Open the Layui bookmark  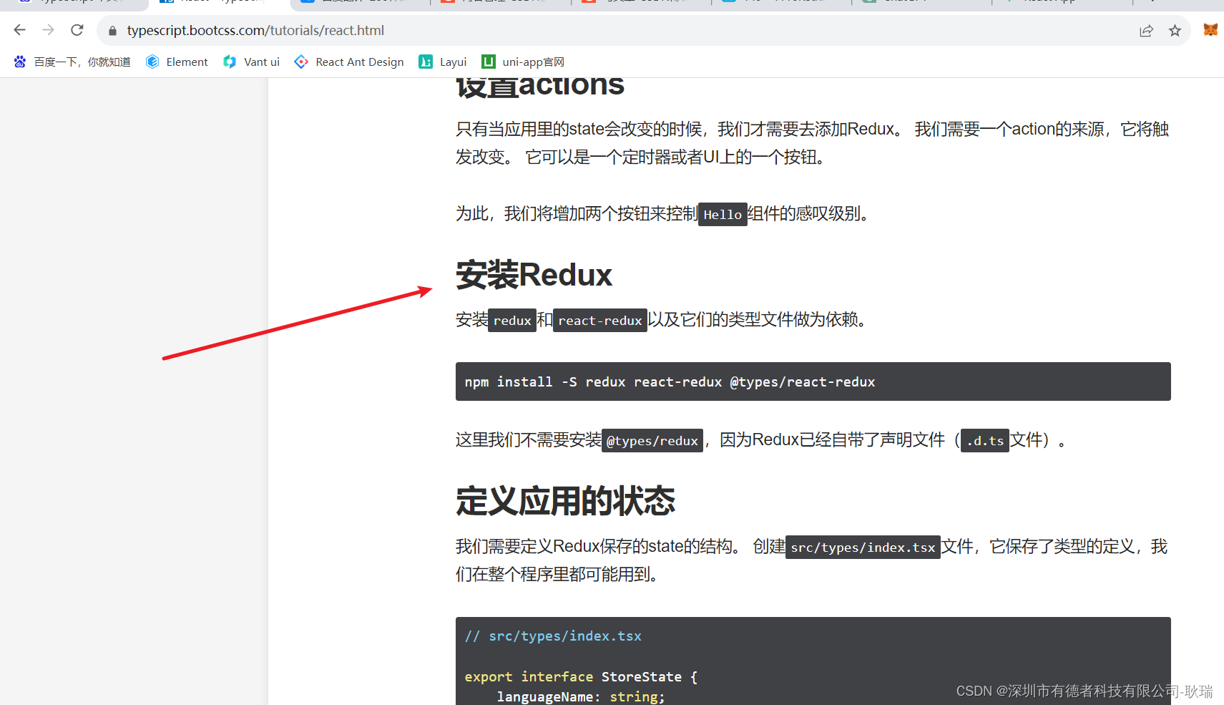tap(443, 62)
